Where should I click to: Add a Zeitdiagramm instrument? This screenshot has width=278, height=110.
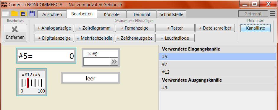95,28
